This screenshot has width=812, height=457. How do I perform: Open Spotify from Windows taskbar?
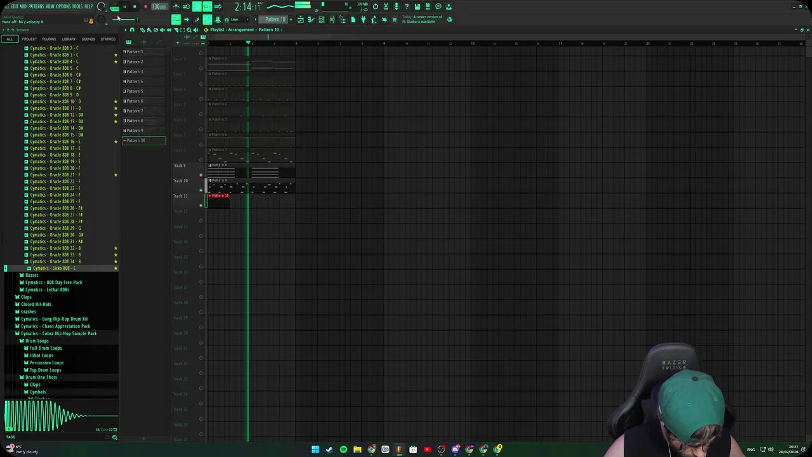343,449
